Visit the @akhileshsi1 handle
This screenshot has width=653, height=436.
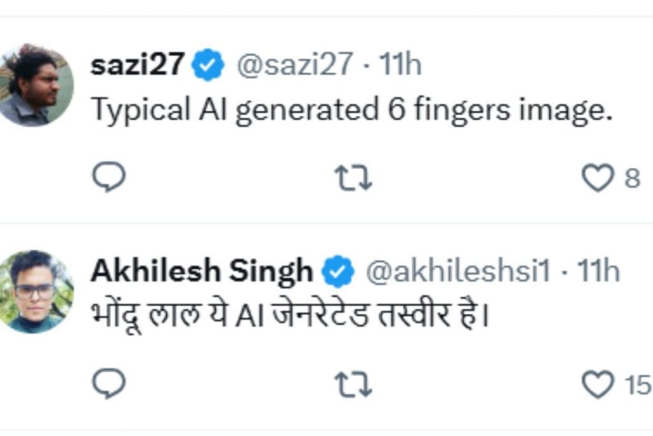(x=457, y=272)
